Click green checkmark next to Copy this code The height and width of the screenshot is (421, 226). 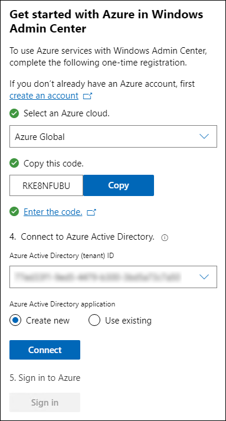point(14,163)
